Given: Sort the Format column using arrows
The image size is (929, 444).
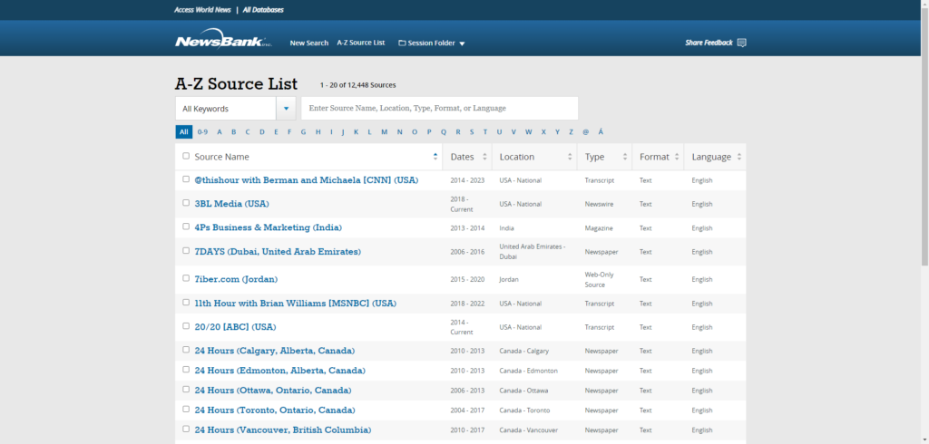Looking at the screenshot, I should (x=678, y=157).
